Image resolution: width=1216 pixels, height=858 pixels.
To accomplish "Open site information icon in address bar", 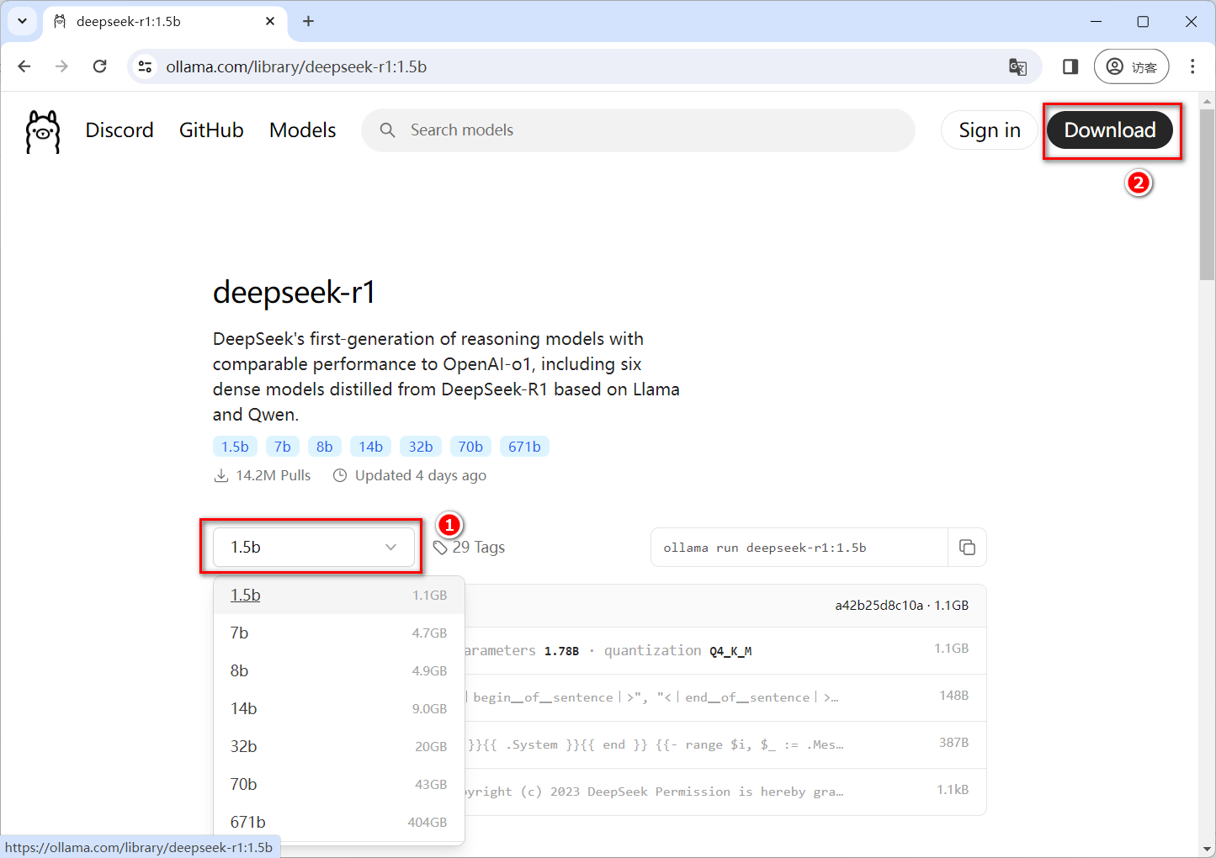I will 146,66.
